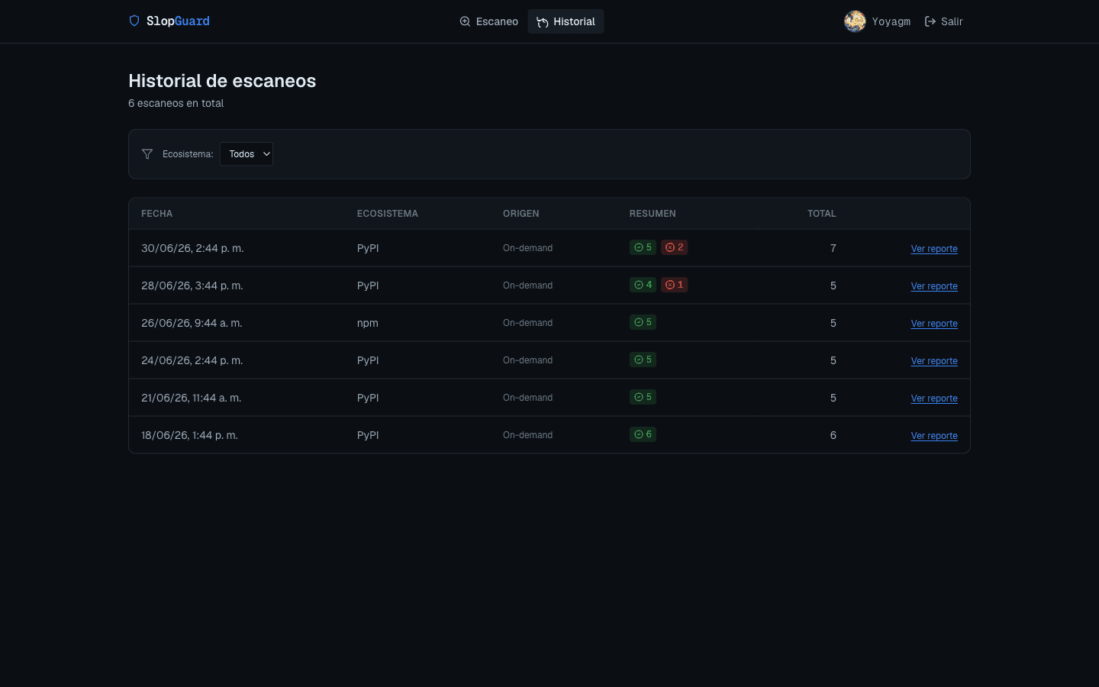Select the date 24/06/26, 2:44 p. m.

tap(192, 360)
